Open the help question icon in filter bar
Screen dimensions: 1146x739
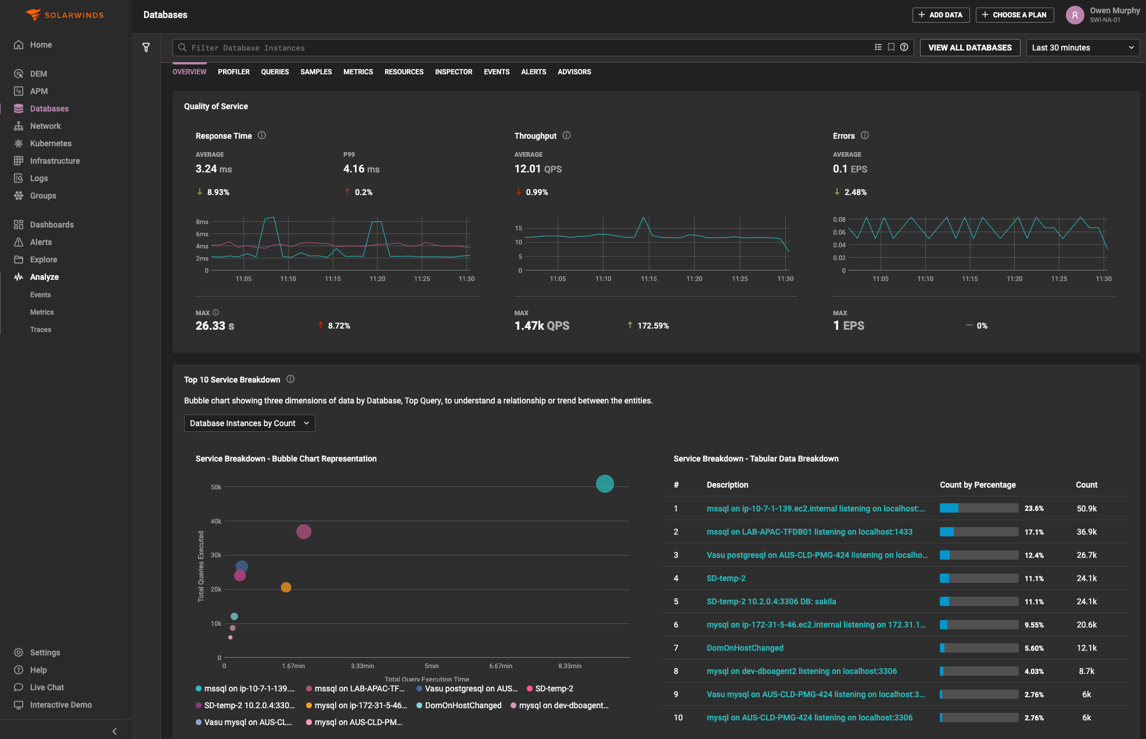coord(904,48)
